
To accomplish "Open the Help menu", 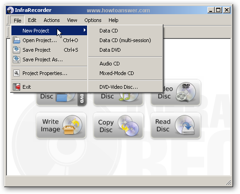I will 113,20.
